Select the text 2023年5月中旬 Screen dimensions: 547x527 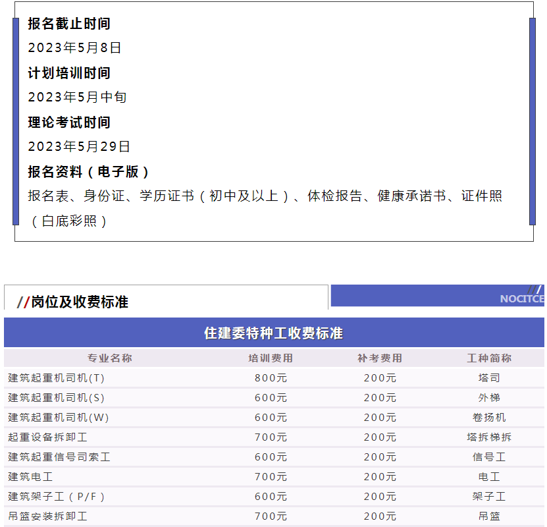(77, 97)
